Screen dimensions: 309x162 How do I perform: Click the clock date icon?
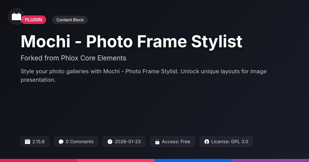[110, 142]
